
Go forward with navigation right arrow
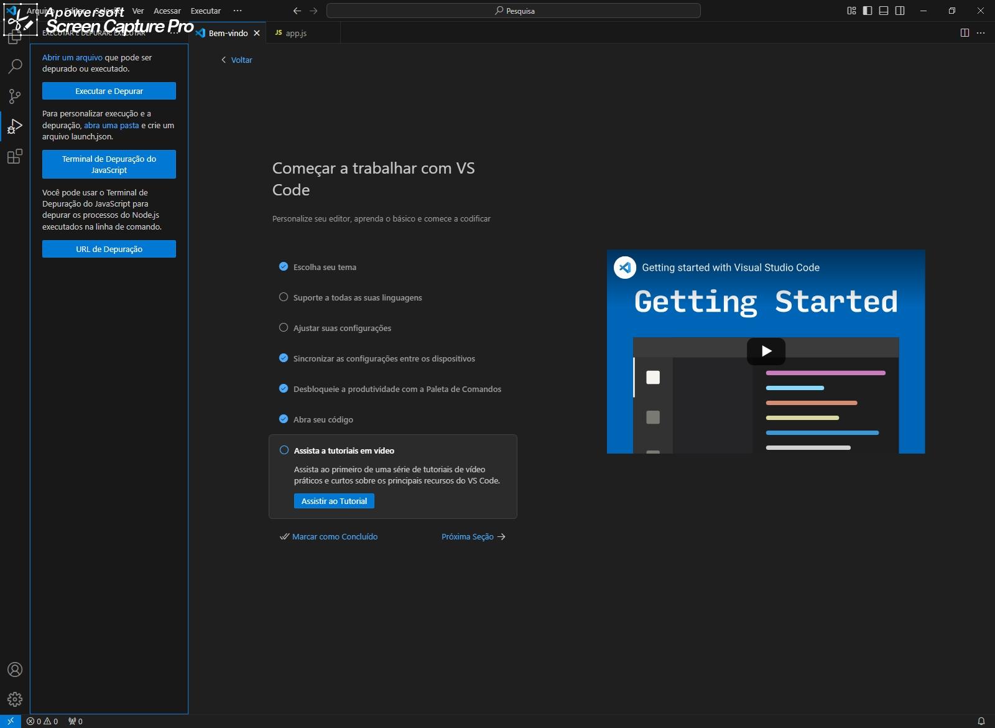click(313, 11)
